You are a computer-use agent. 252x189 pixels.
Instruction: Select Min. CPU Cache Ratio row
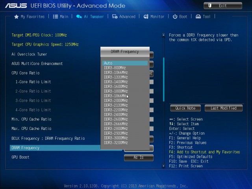[31, 119]
